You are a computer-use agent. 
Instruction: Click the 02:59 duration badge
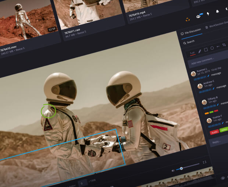(x=52, y=29)
